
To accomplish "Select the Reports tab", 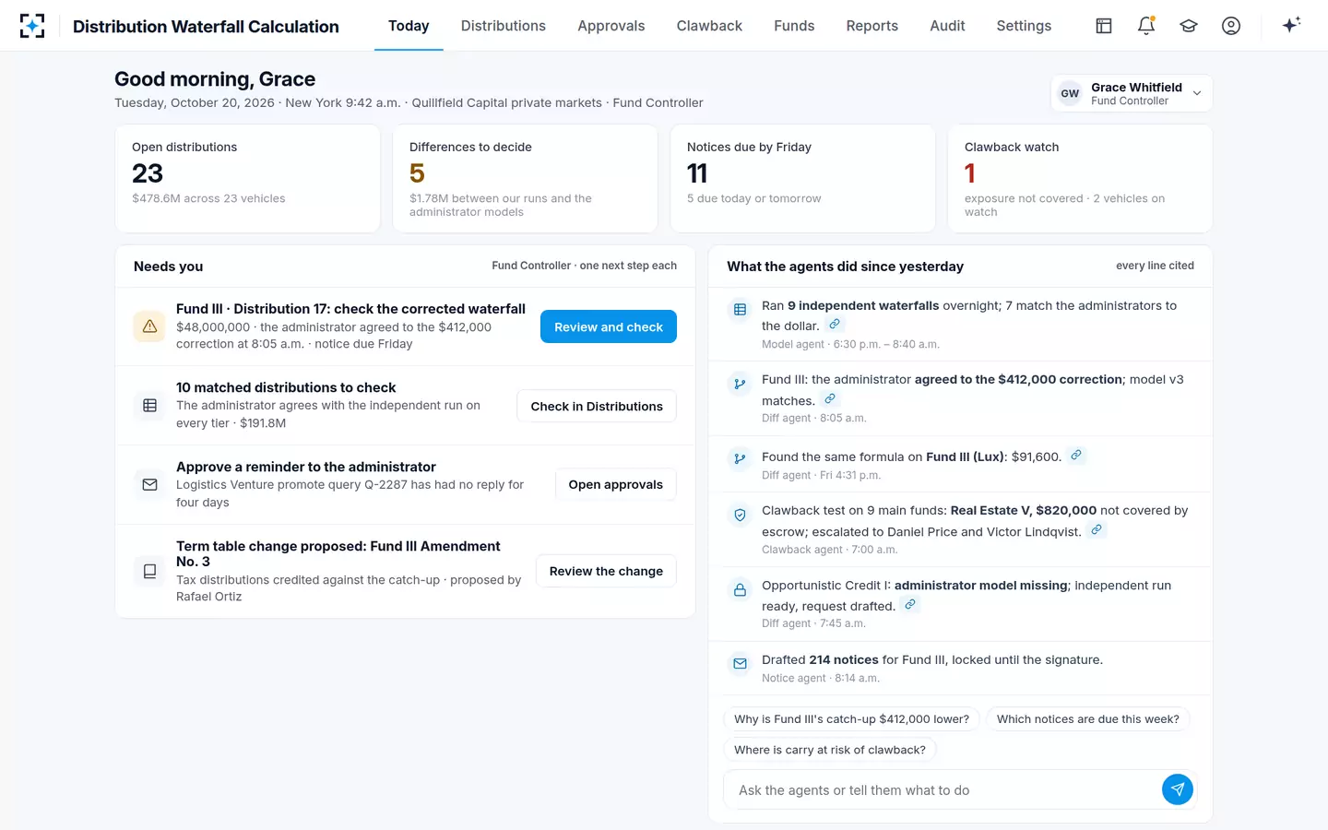I will [872, 26].
